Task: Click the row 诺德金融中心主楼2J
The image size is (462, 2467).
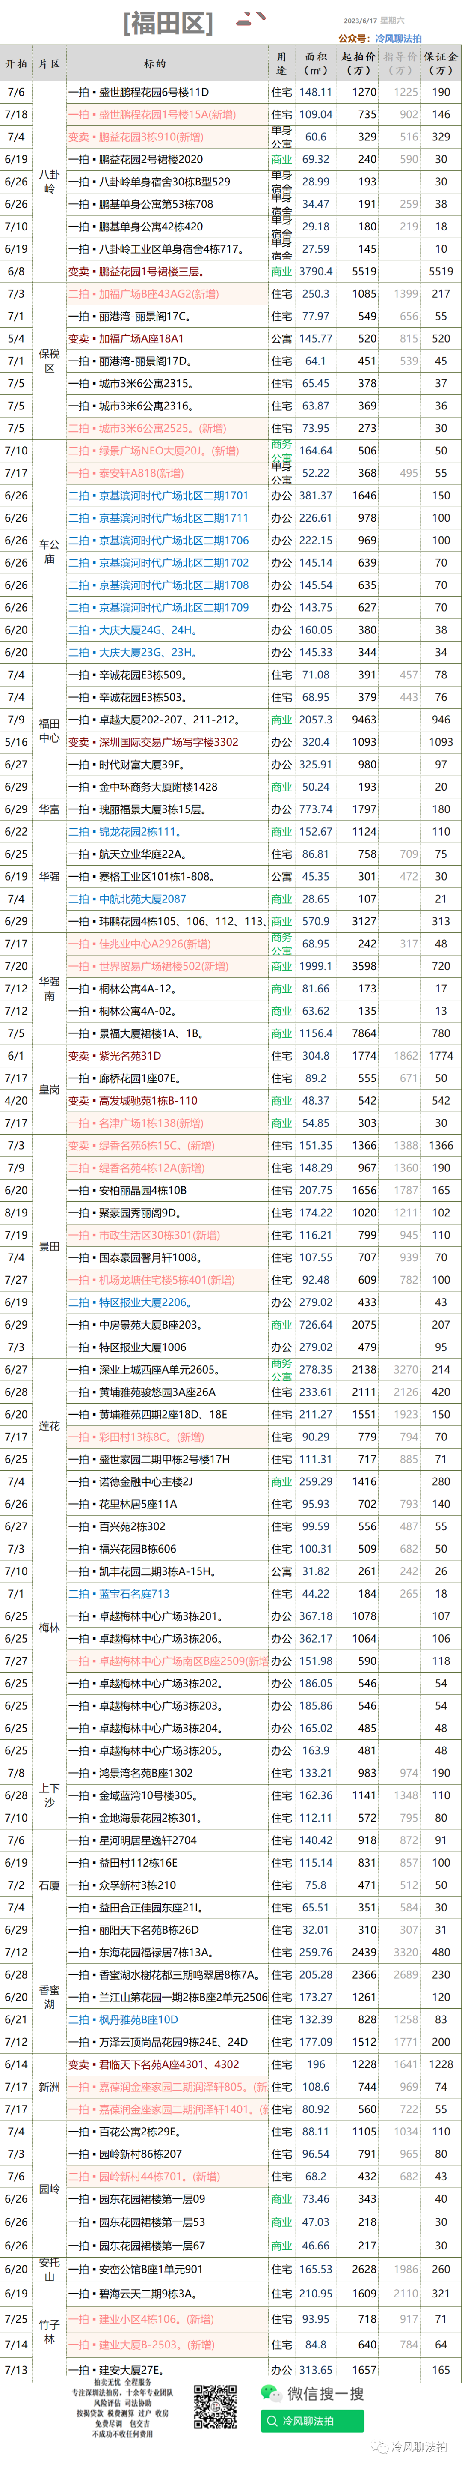Action: point(231,1481)
